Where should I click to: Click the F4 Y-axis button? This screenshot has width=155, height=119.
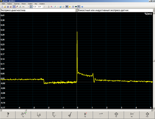tap(54, 115)
